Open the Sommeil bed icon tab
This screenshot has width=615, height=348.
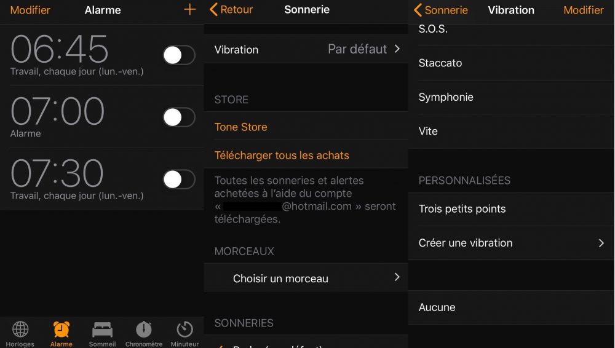point(102,334)
